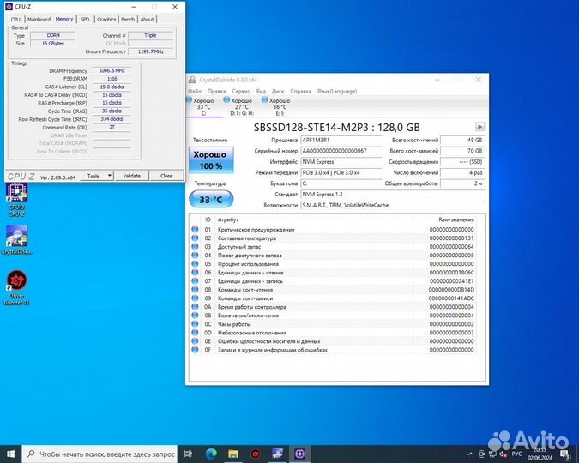Click status circle for Команды хост-чтения
The image size is (579, 463).
pos(195,290)
